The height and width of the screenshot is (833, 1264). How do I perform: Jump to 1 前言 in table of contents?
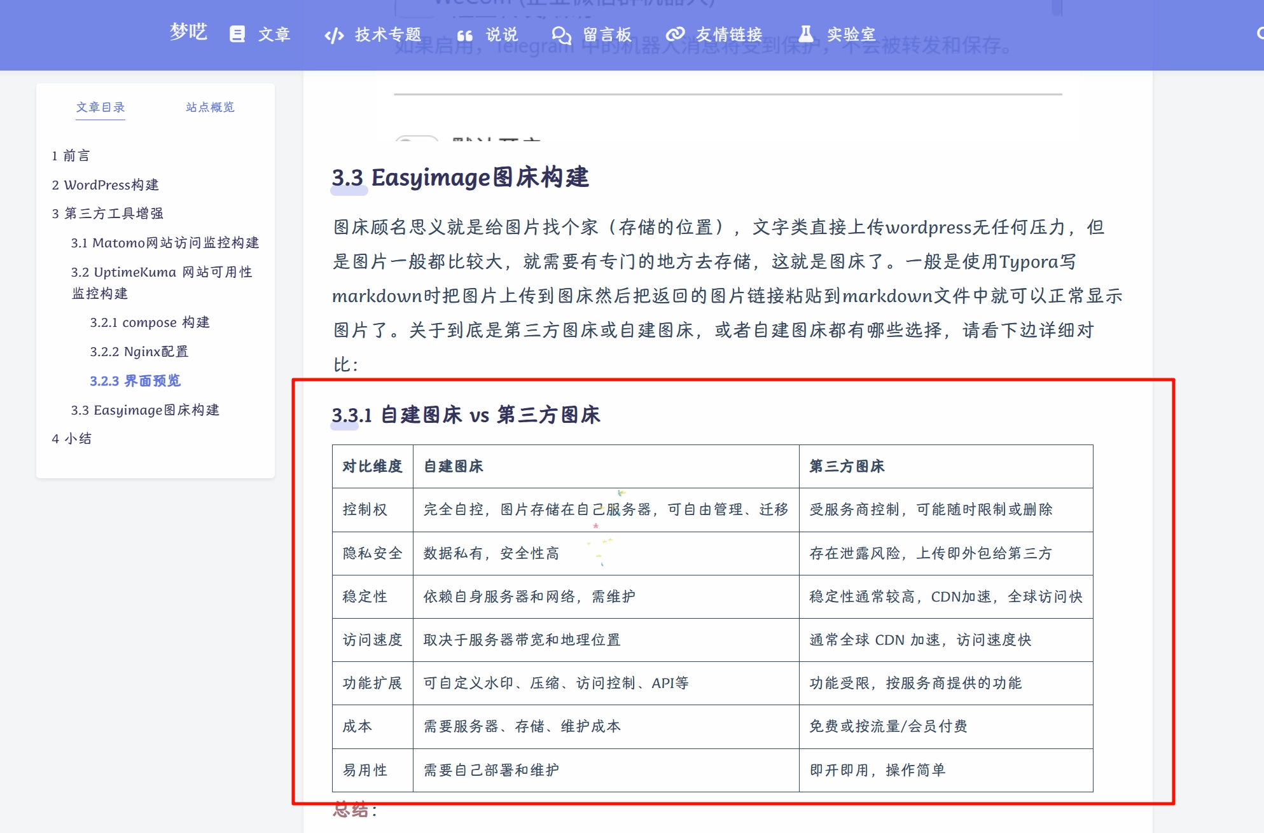tap(71, 156)
